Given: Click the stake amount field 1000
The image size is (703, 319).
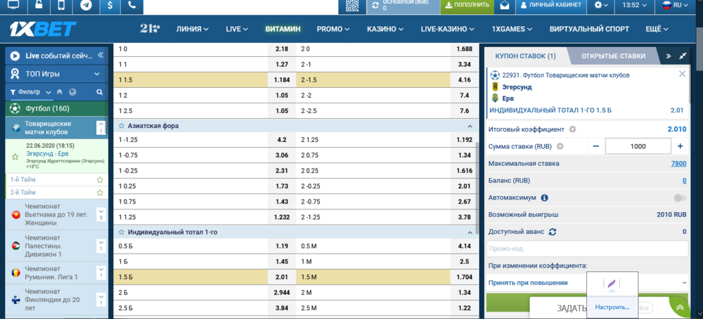Looking at the screenshot, I should pyautogui.click(x=638, y=147).
